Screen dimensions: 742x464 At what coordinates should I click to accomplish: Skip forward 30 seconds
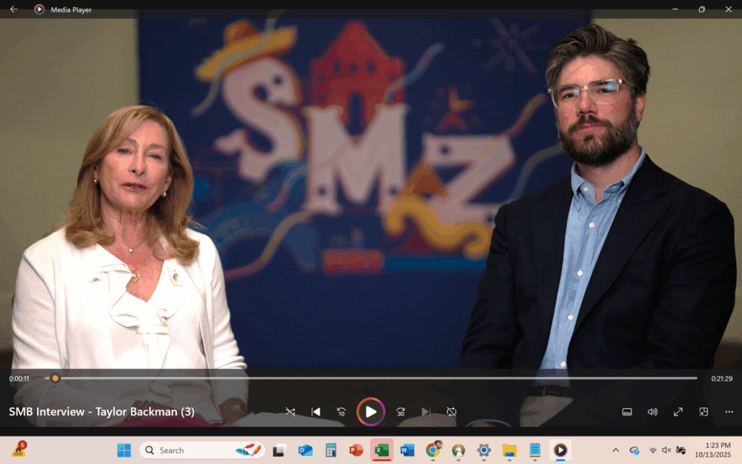pos(401,412)
